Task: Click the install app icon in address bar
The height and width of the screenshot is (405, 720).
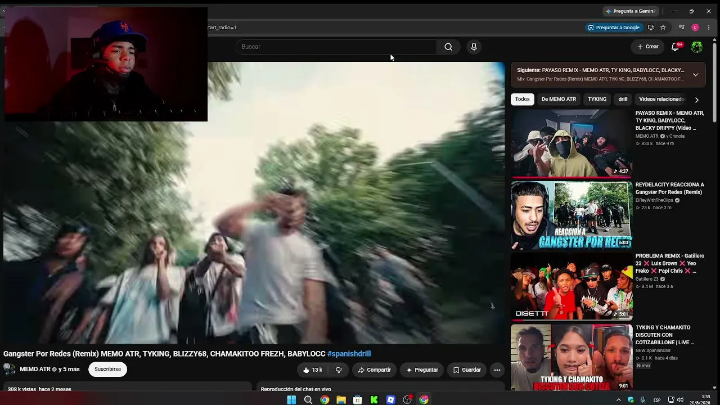Action: [x=651, y=27]
